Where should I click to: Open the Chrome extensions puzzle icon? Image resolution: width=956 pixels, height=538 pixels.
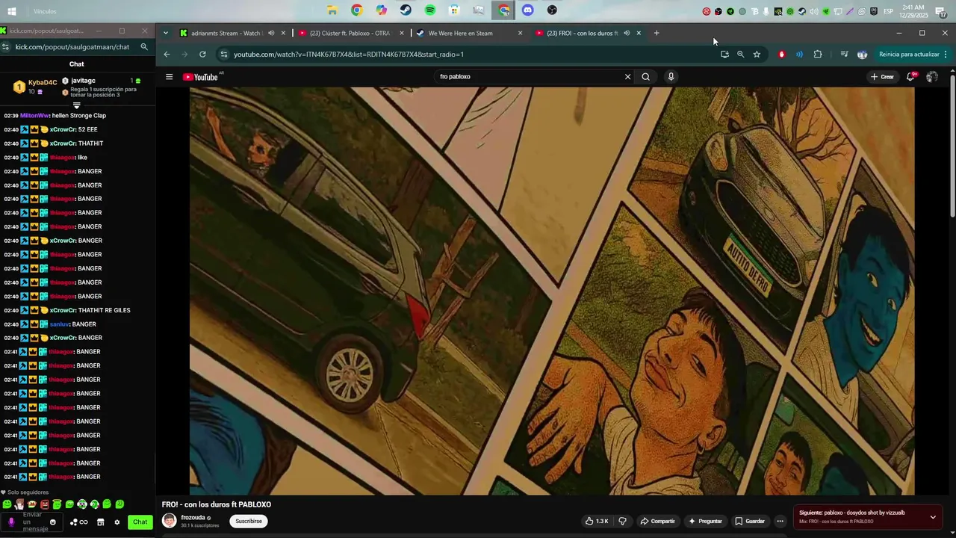coord(818,54)
